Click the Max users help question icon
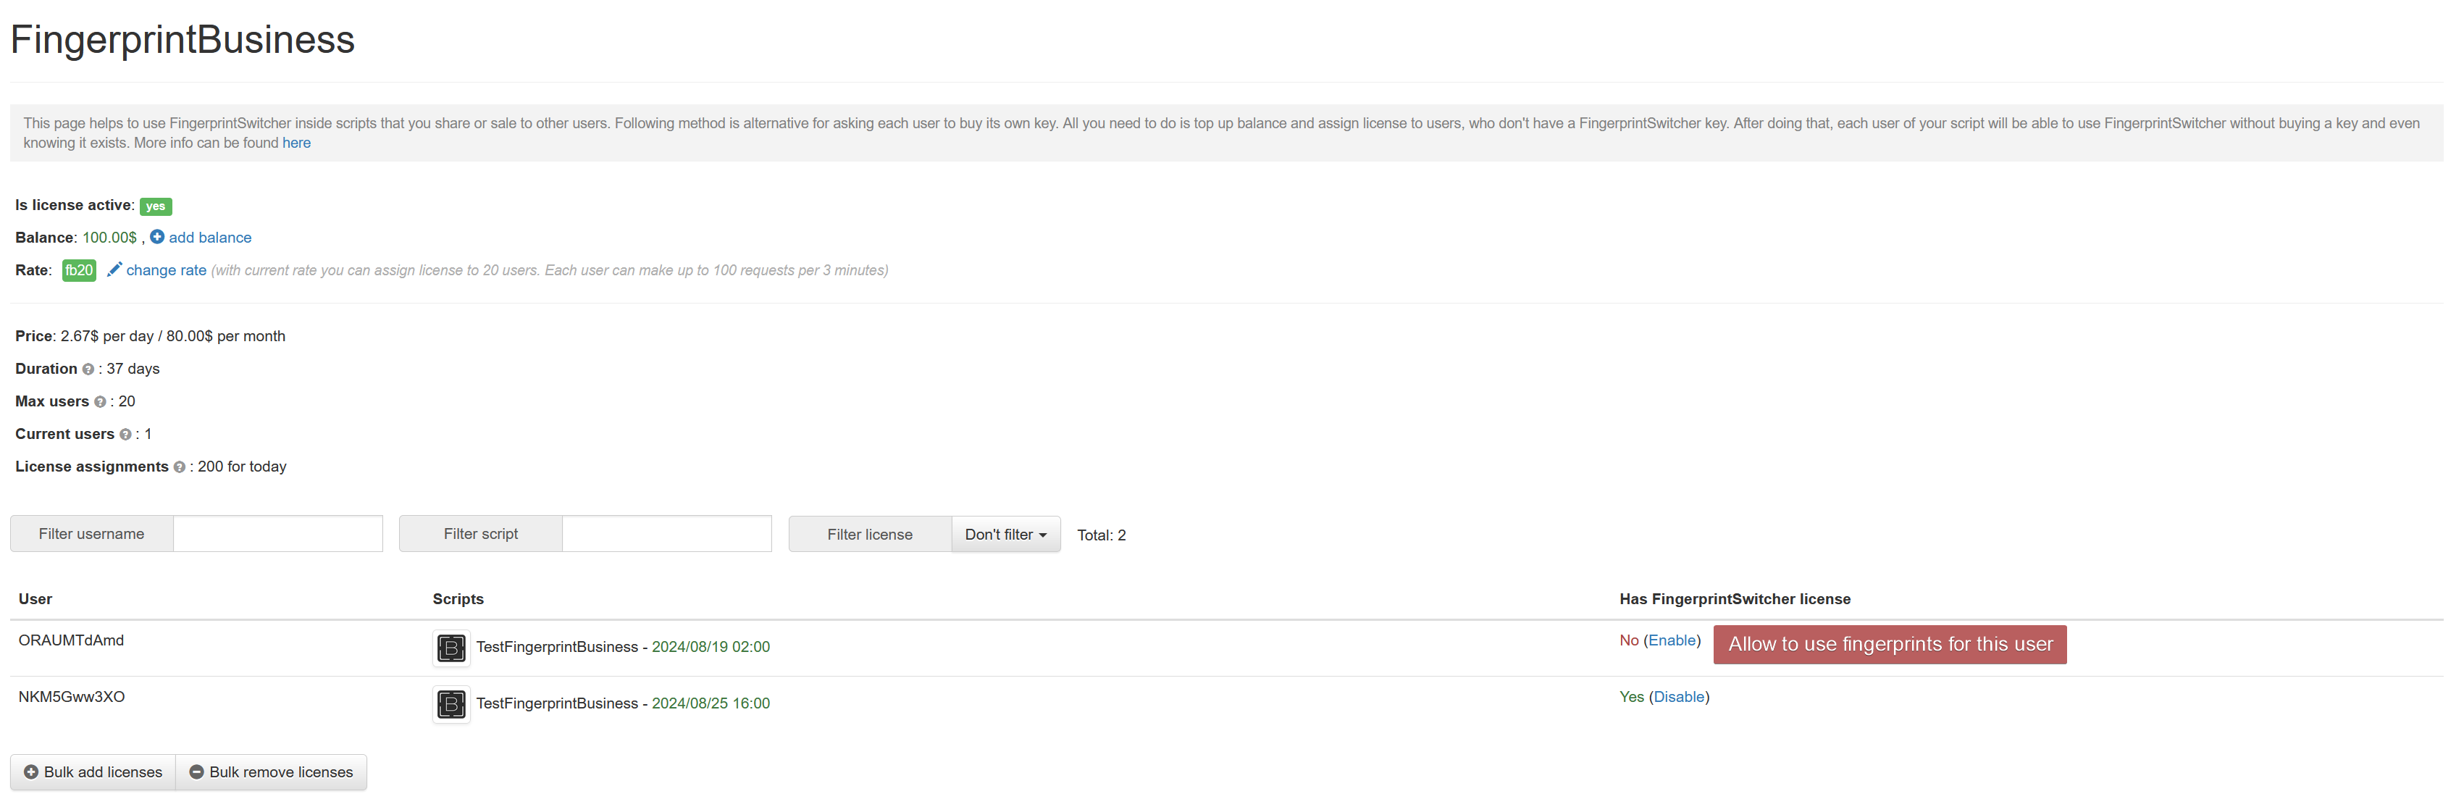2464x807 pixels. 99,401
